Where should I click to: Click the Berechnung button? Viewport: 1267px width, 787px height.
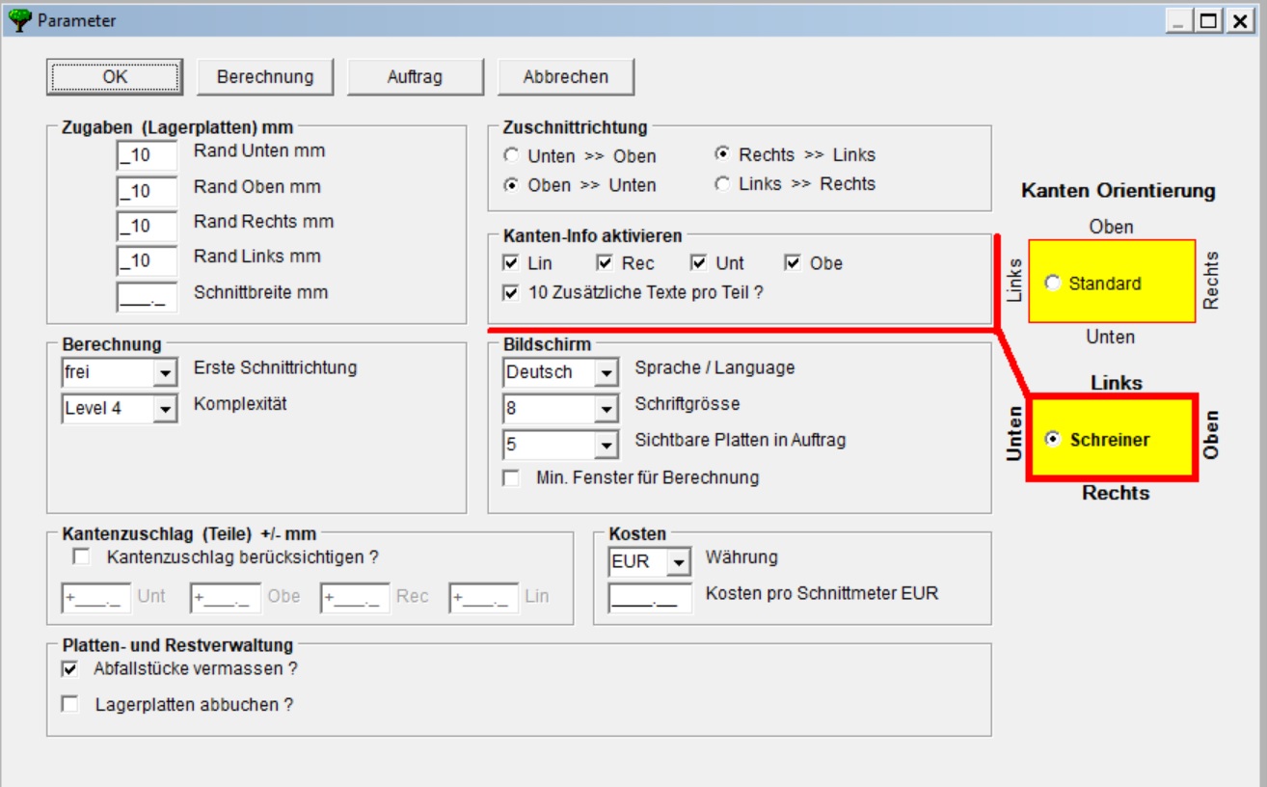(x=265, y=77)
